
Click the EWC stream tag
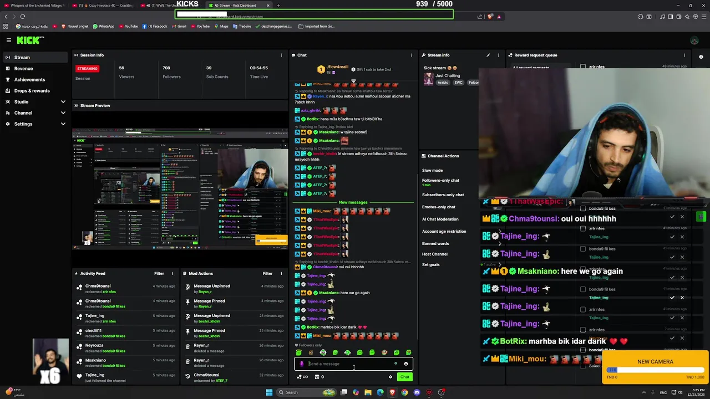click(458, 83)
